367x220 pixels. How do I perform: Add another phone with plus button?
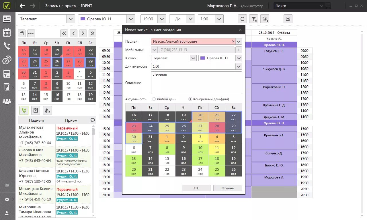(x=239, y=50)
